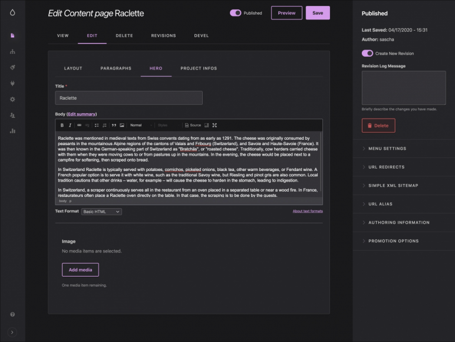The image size is (455, 342).
Task: Click the Bold formatting icon
Action: pos(62,125)
